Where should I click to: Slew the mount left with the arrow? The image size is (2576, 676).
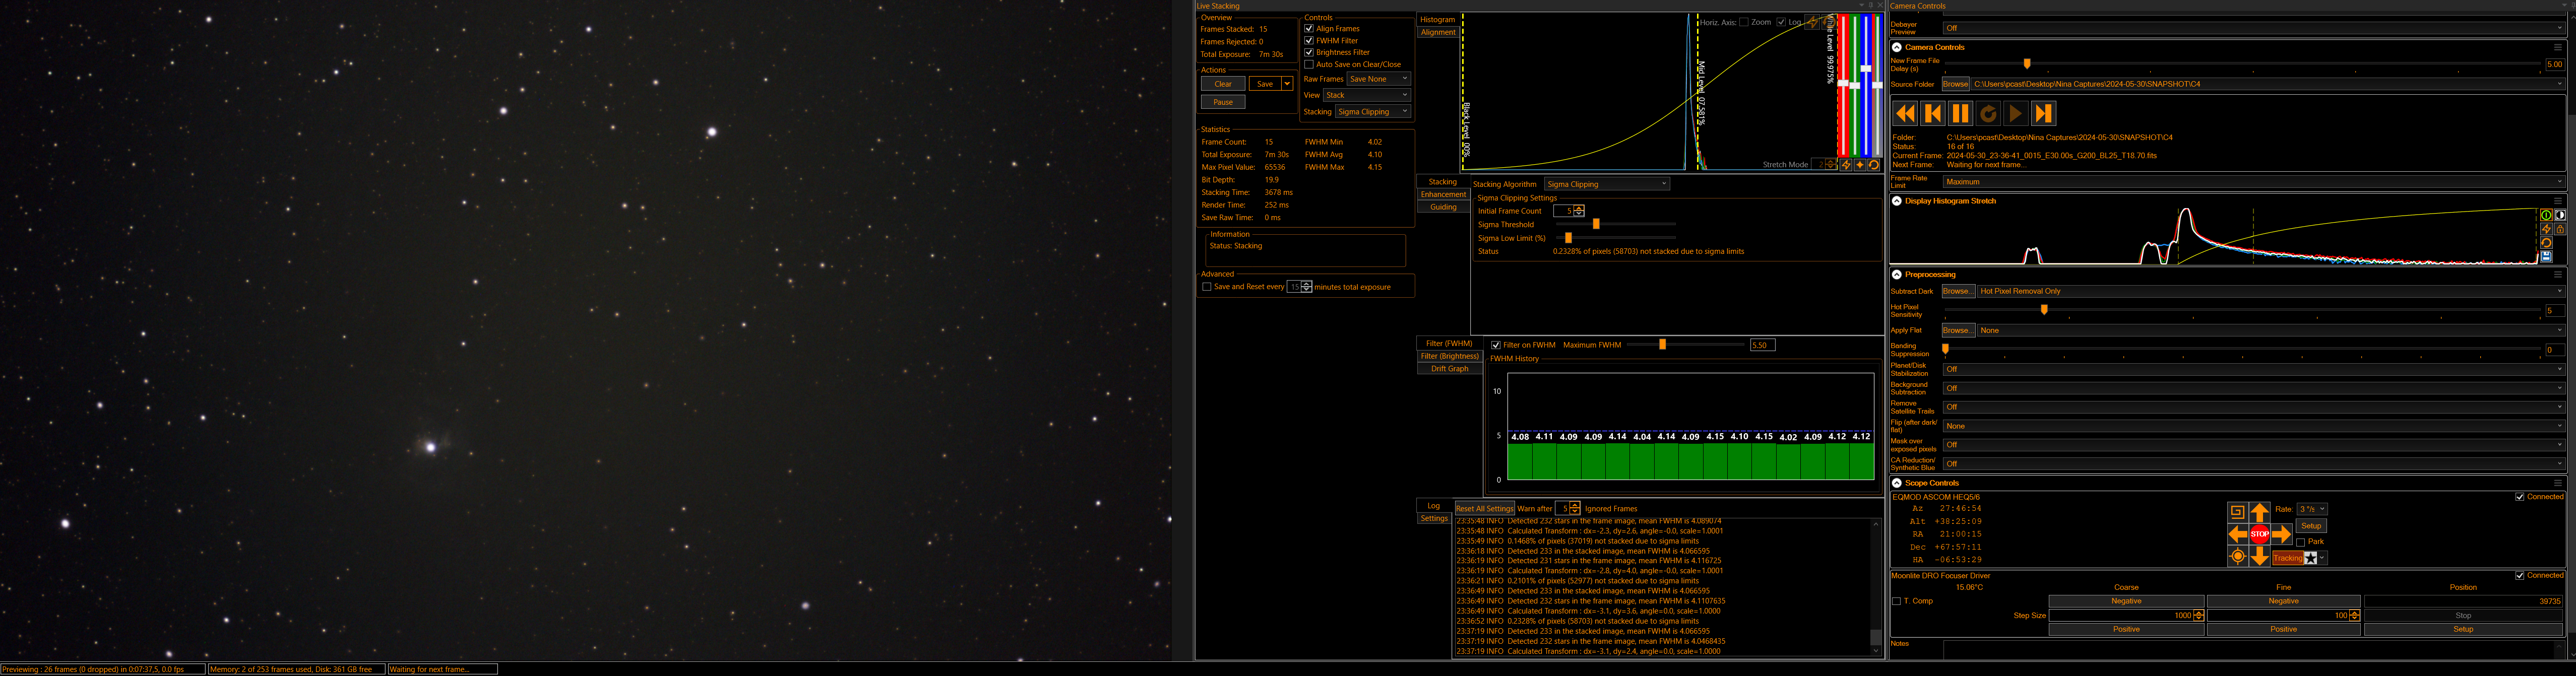(x=2238, y=535)
